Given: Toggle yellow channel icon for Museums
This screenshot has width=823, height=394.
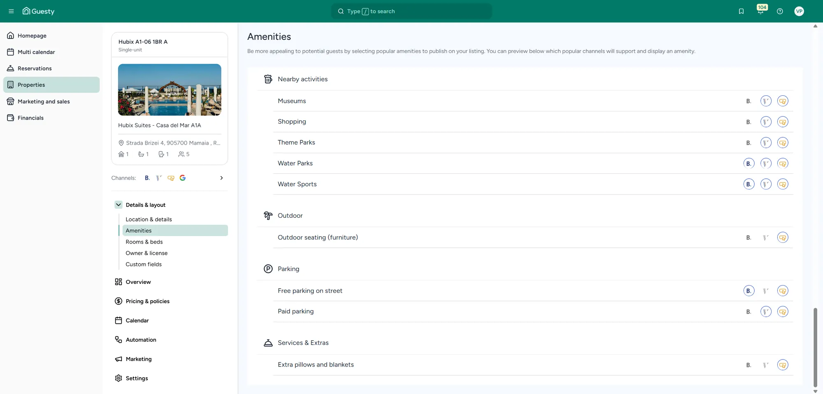Looking at the screenshot, I should point(783,101).
